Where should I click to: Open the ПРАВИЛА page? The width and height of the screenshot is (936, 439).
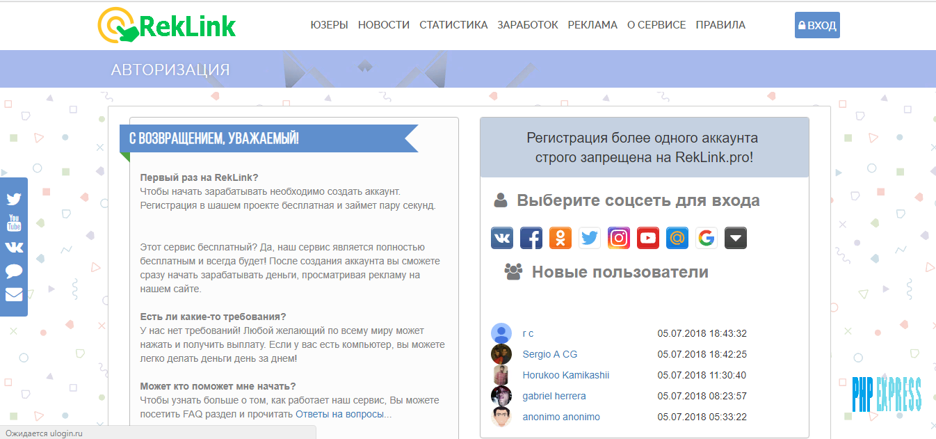(x=720, y=25)
